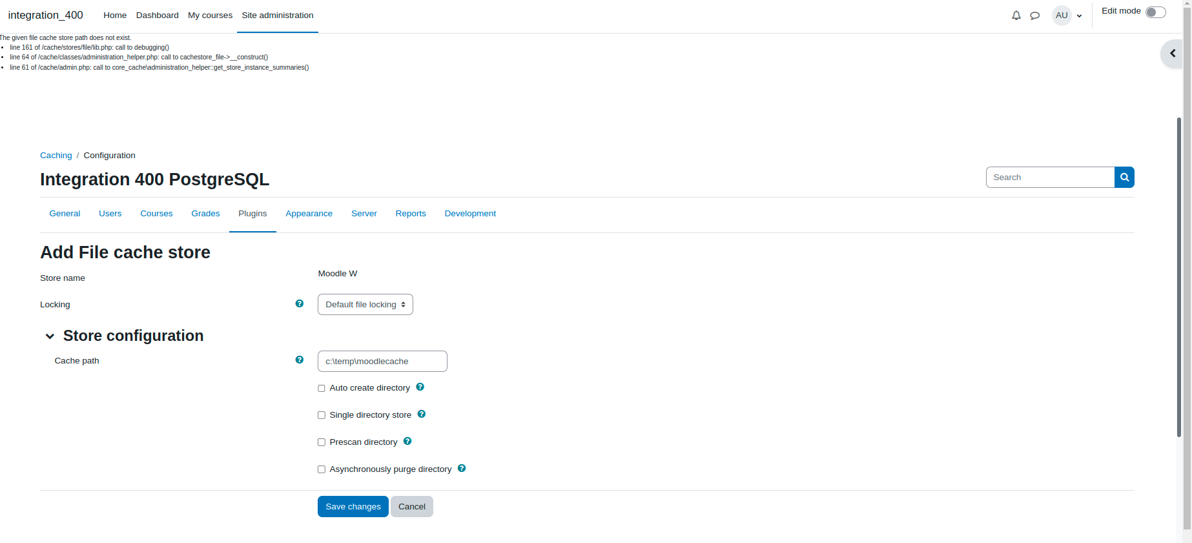
Task: Click the Moodle W store name text
Action: pos(338,274)
